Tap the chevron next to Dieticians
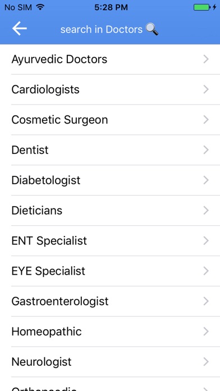The height and width of the screenshot is (391, 220). click(206, 211)
